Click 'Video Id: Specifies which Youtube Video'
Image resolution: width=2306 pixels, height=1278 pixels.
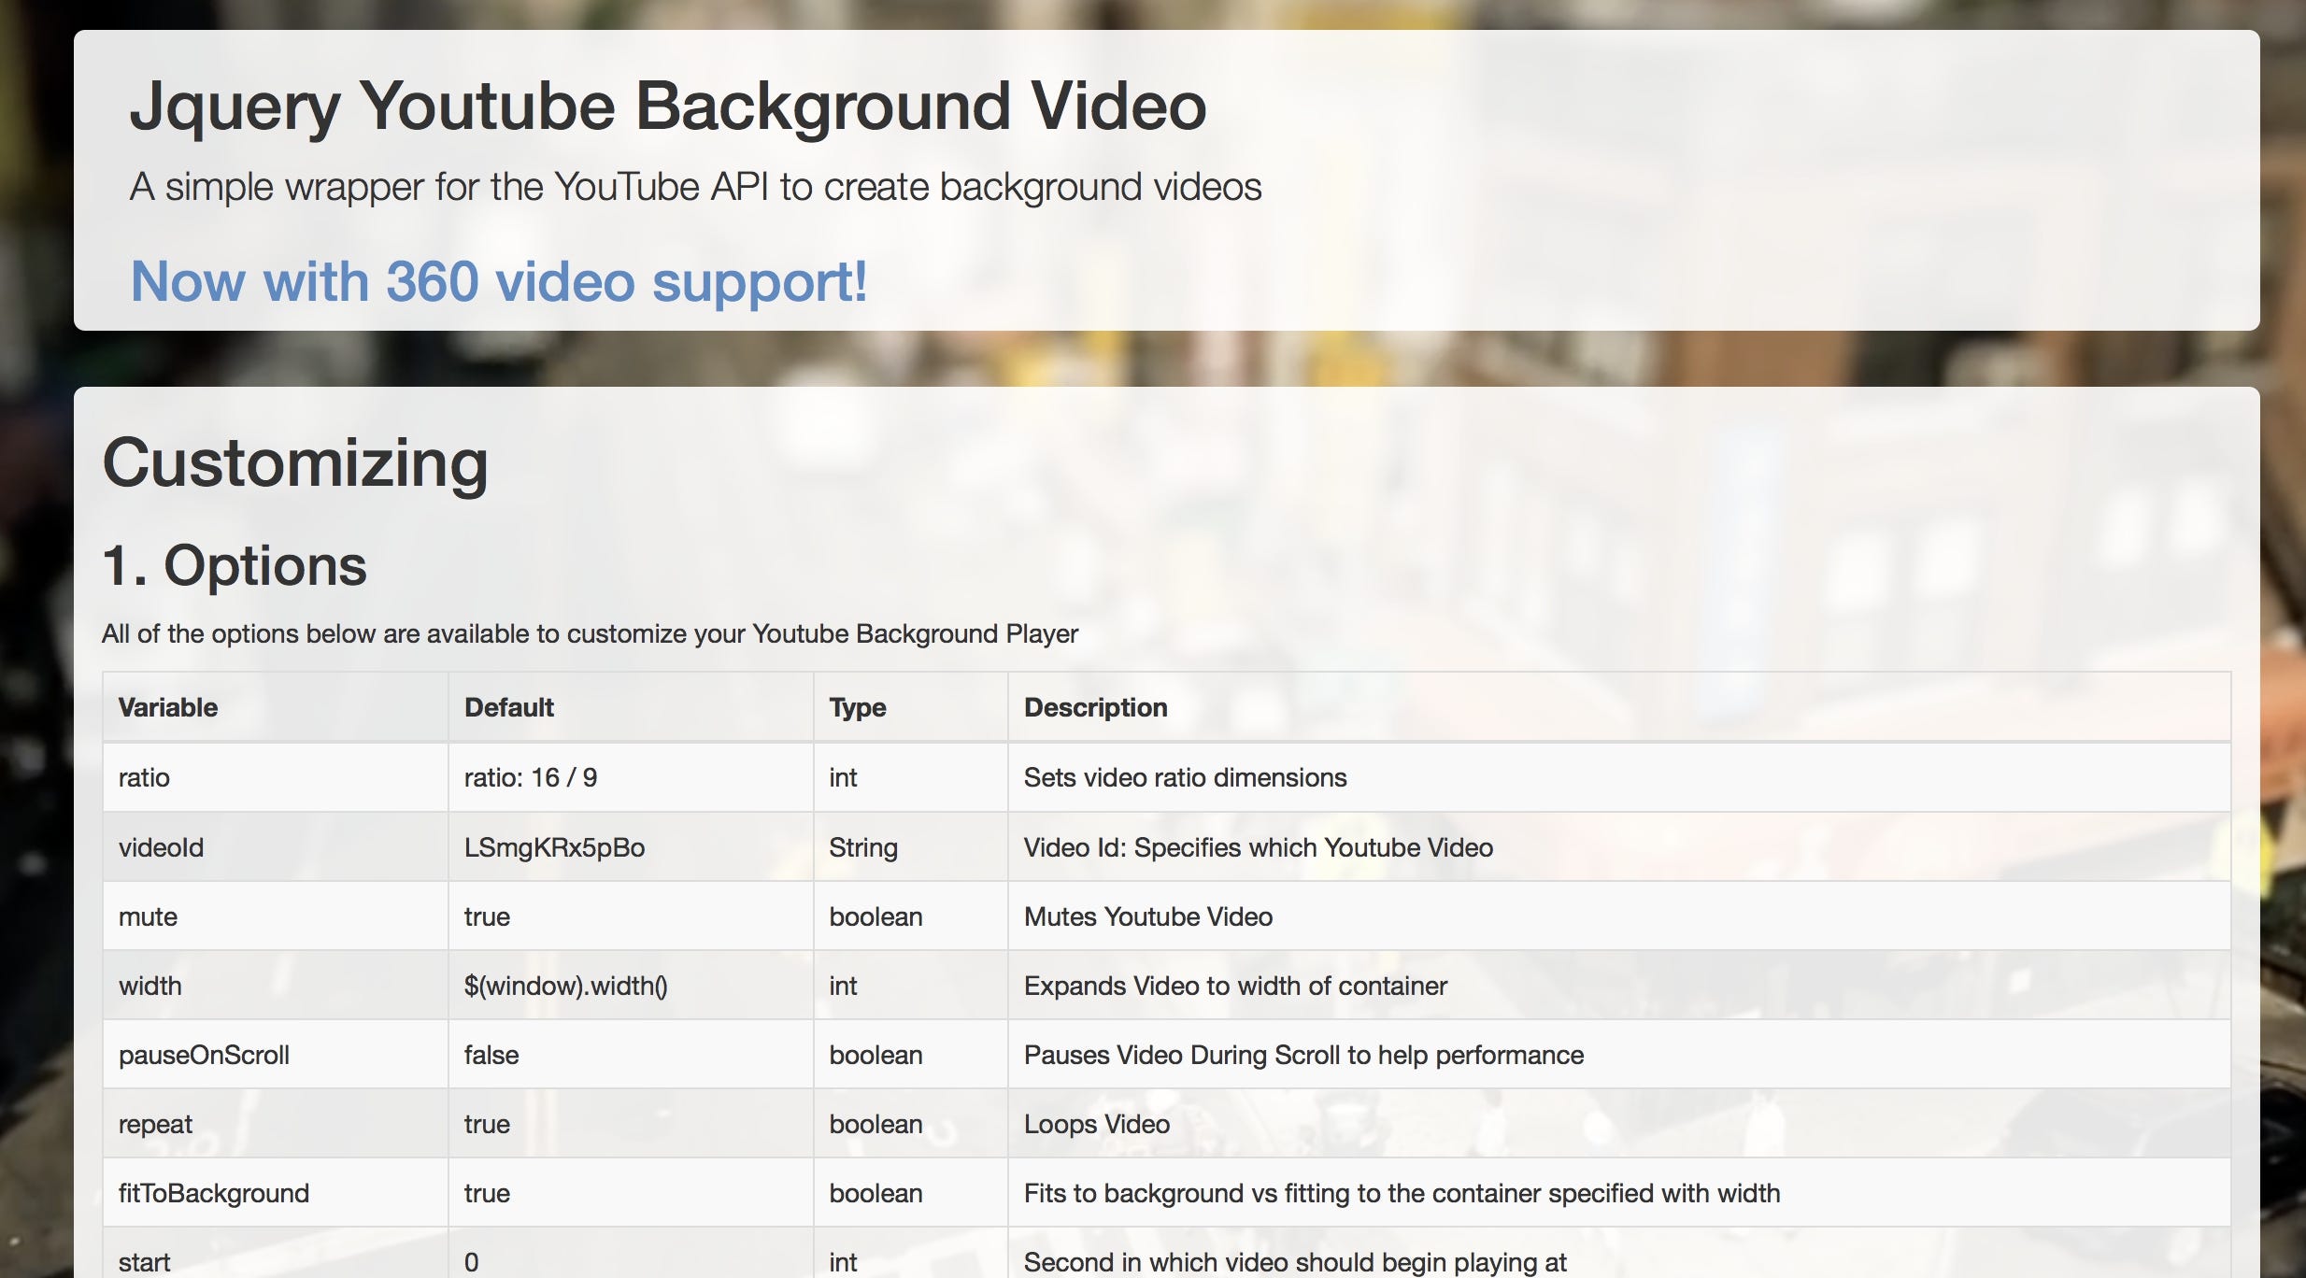tap(1259, 847)
